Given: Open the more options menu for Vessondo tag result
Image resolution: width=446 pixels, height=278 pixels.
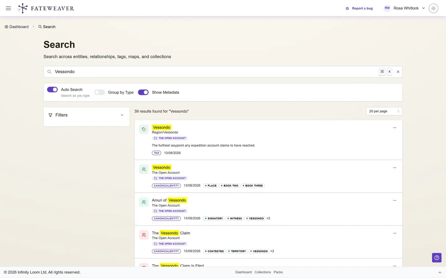Looking at the screenshot, I should (x=394, y=128).
